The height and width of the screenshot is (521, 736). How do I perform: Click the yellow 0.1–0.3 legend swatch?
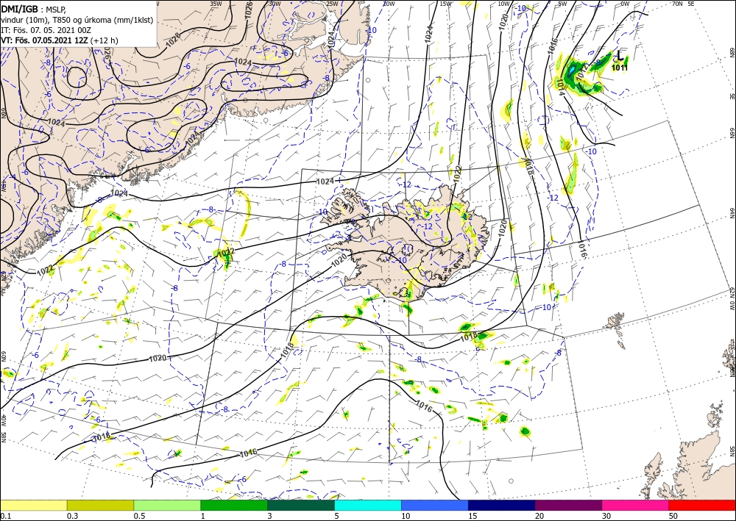33,505
